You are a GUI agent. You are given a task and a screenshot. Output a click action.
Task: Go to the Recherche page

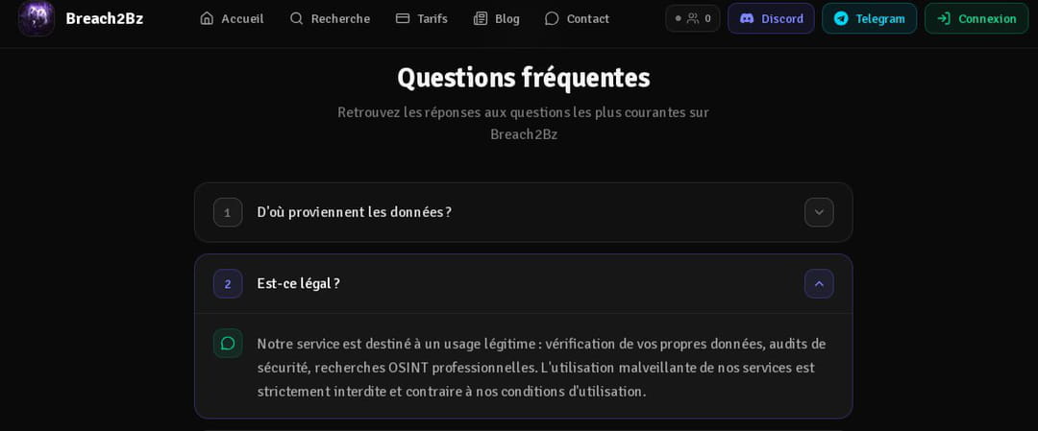[330, 18]
